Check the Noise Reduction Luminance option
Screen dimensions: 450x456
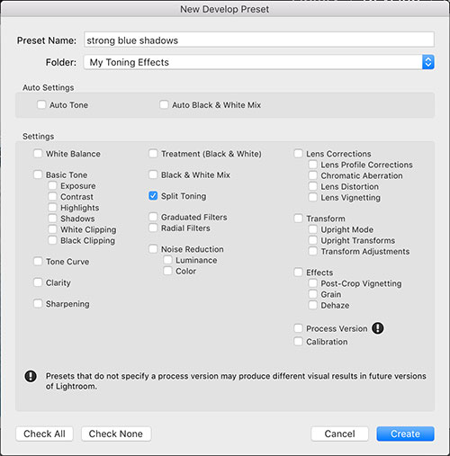click(x=167, y=260)
